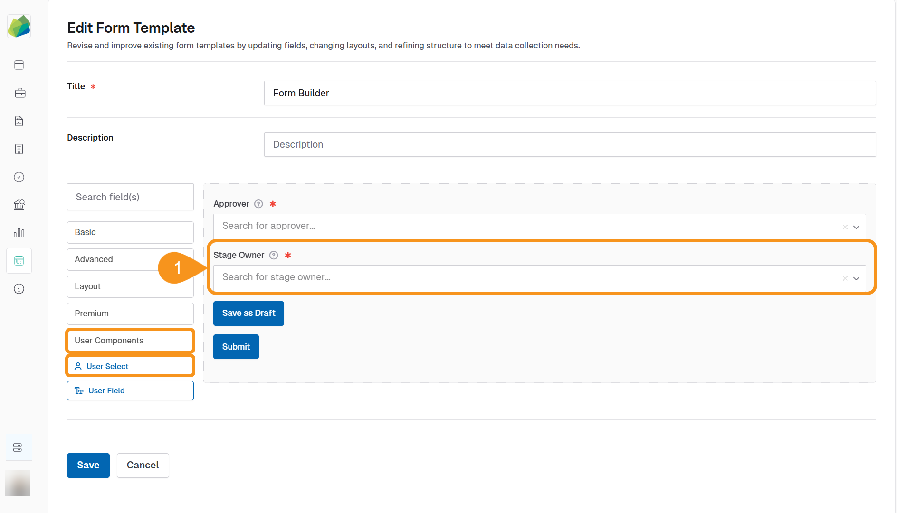Select the User Field component
897x513 pixels.
(130, 390)
